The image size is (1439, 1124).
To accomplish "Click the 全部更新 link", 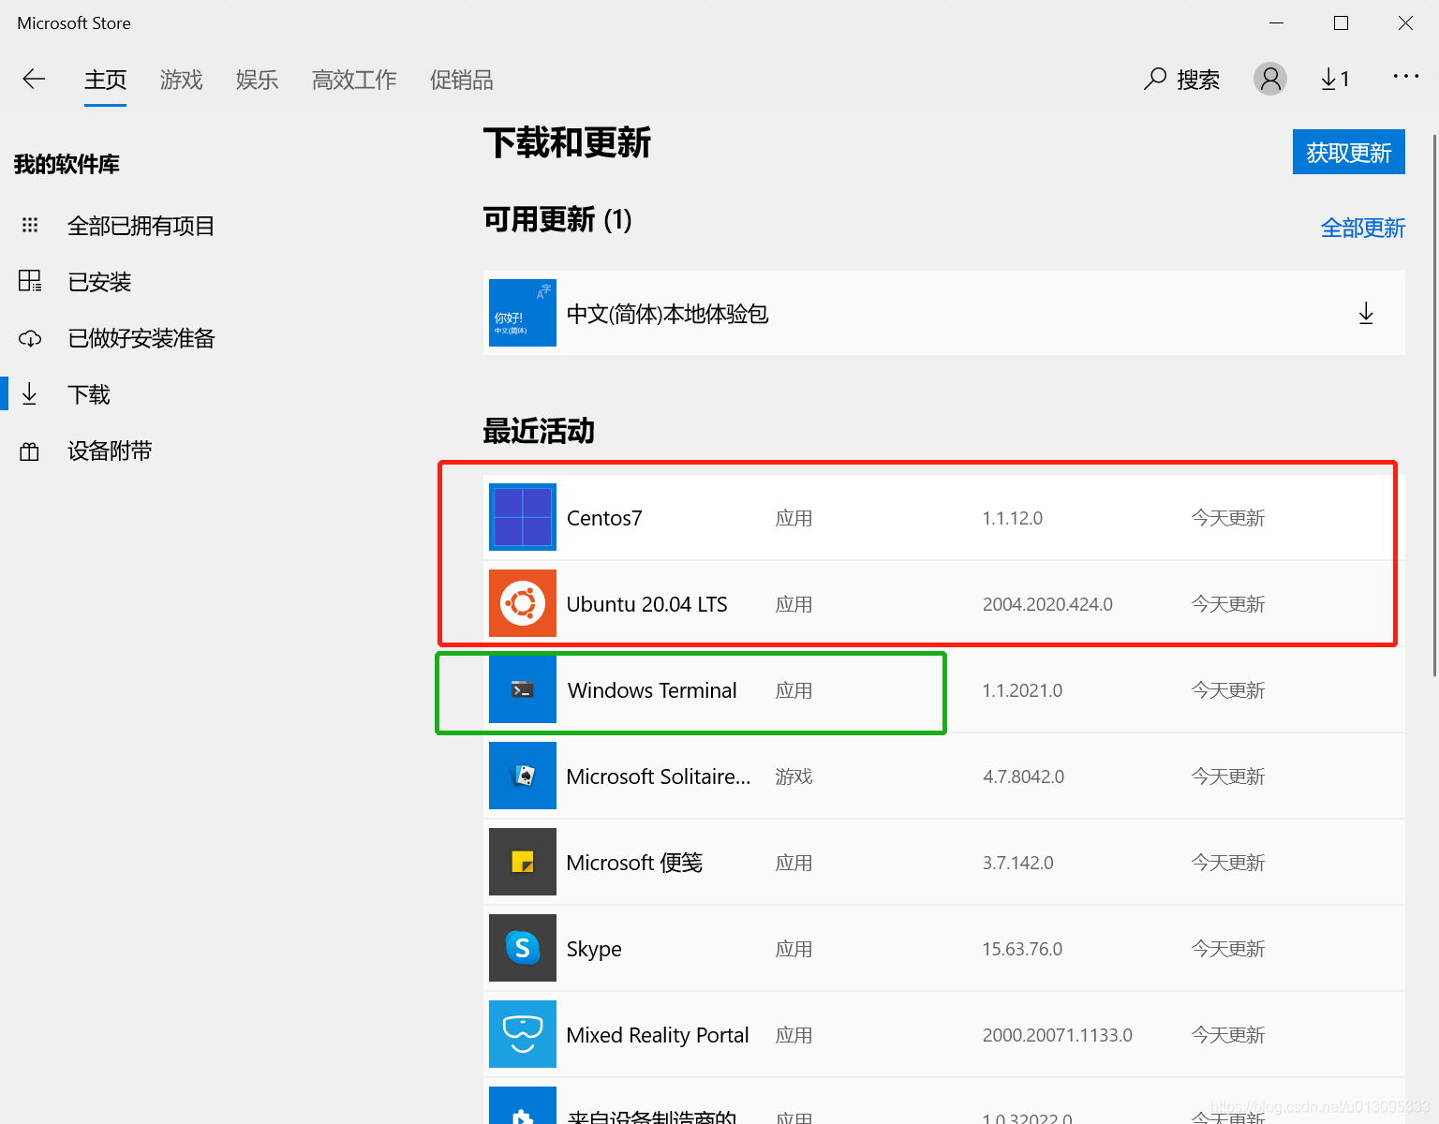I will coord(1363,228).
